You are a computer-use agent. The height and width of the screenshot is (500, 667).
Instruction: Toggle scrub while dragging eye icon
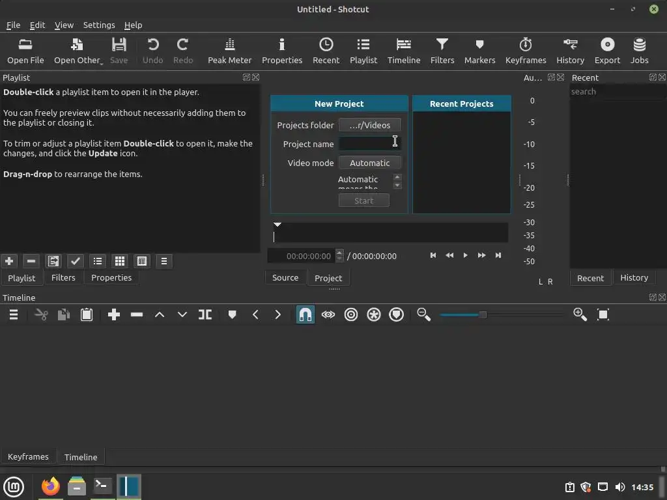click(328, 314)
